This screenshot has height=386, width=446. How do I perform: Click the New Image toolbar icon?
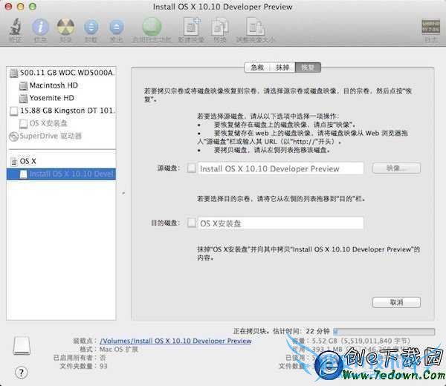[192, 27]
